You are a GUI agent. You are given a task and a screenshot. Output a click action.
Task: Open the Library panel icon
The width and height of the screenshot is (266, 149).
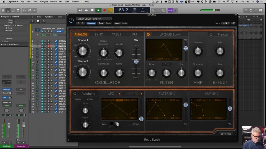pyautogui.click(x=3, y=10)
